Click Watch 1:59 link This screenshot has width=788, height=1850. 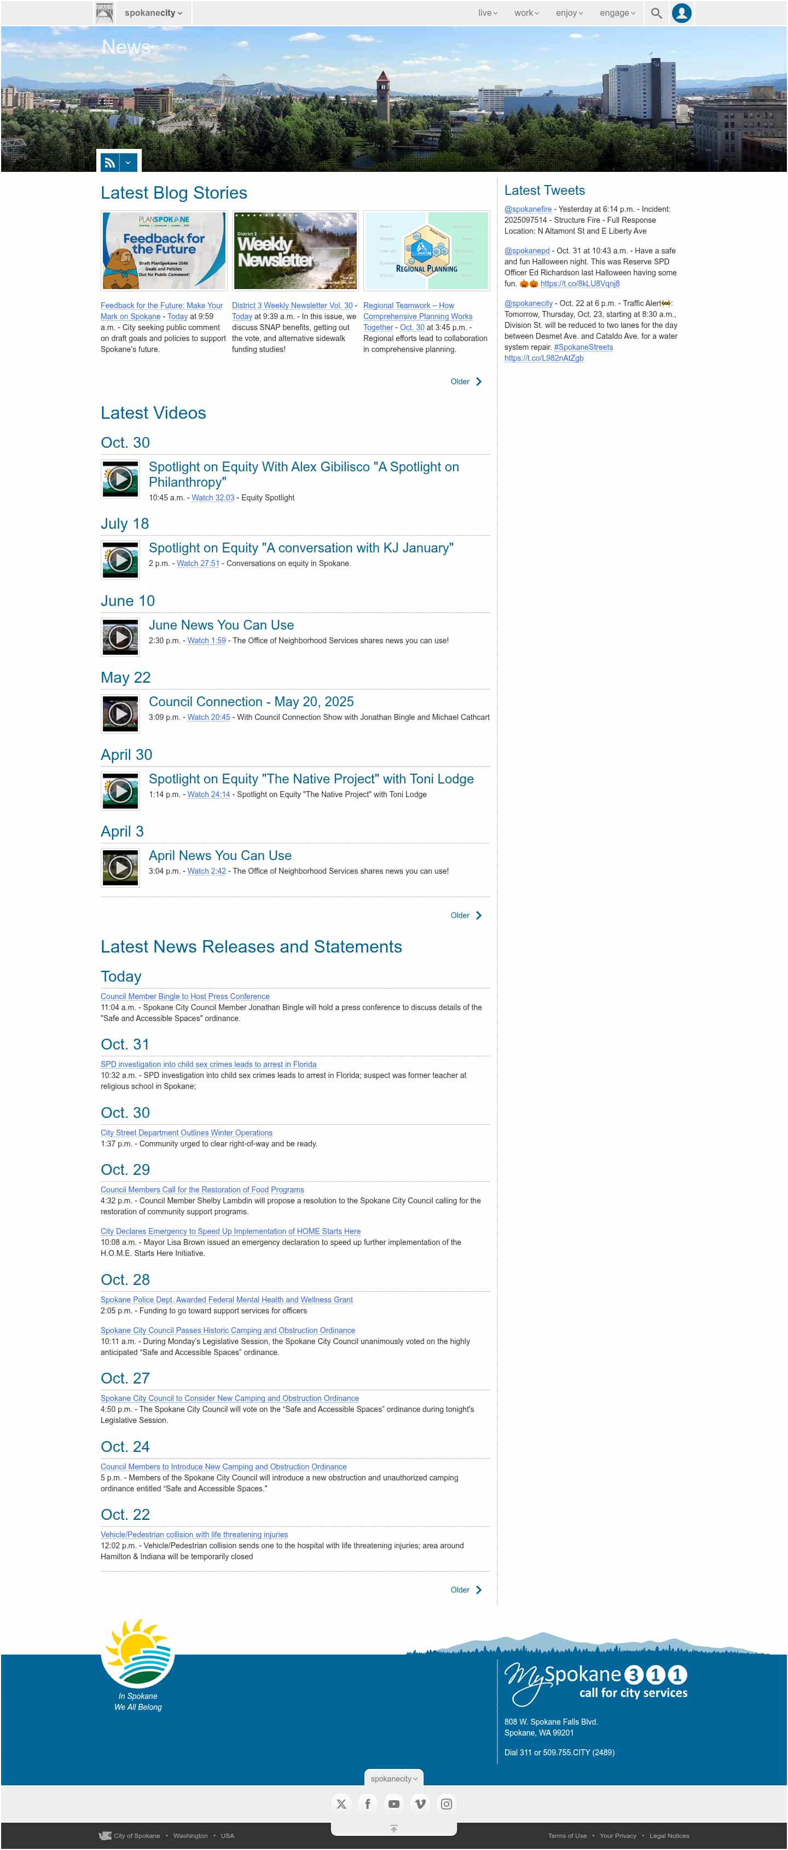pos(207,641)
